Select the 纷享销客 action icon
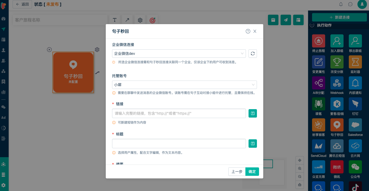The width and height of the screenshot is (369, 191). [319, 125]
